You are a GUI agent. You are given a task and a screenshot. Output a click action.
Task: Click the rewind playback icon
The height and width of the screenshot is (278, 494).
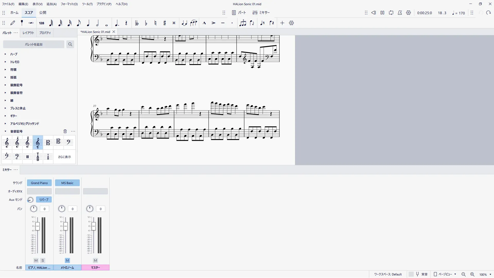tap(374, 13)
